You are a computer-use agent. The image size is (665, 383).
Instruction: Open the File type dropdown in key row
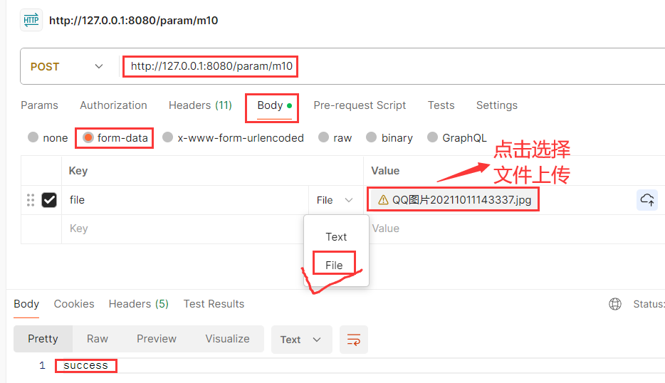335,200
